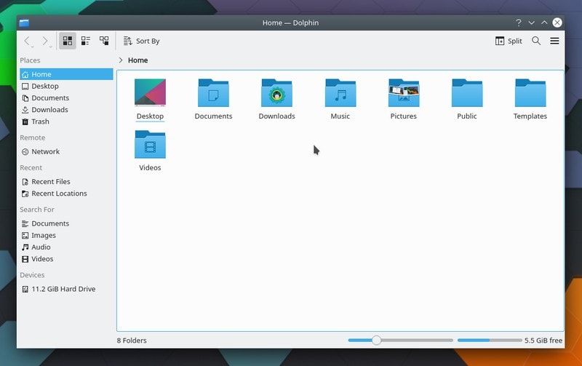Select the Desktop folder icon in file view
This screenshot has height=366, width=582.
pyautogui.click(x=150, y=93)
